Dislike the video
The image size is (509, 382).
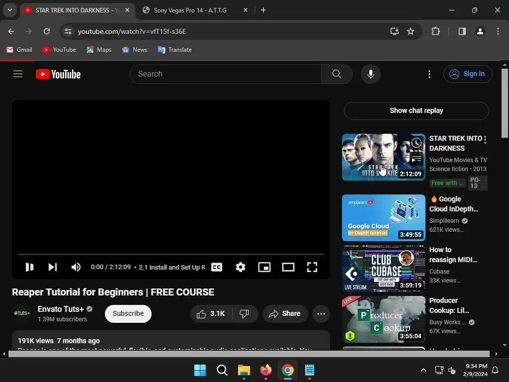[244, 313]
